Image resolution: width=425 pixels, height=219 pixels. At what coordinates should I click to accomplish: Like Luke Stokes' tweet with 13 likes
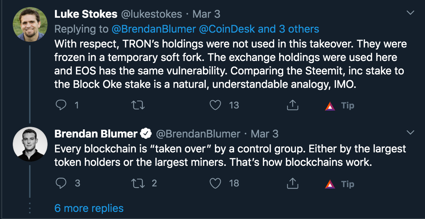215,105
